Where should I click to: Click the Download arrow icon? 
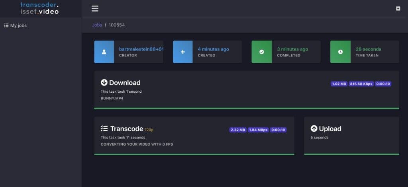104,83
